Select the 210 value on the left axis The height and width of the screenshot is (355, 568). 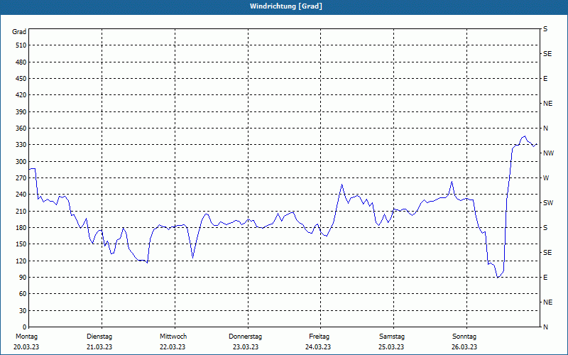pos(21,211)
